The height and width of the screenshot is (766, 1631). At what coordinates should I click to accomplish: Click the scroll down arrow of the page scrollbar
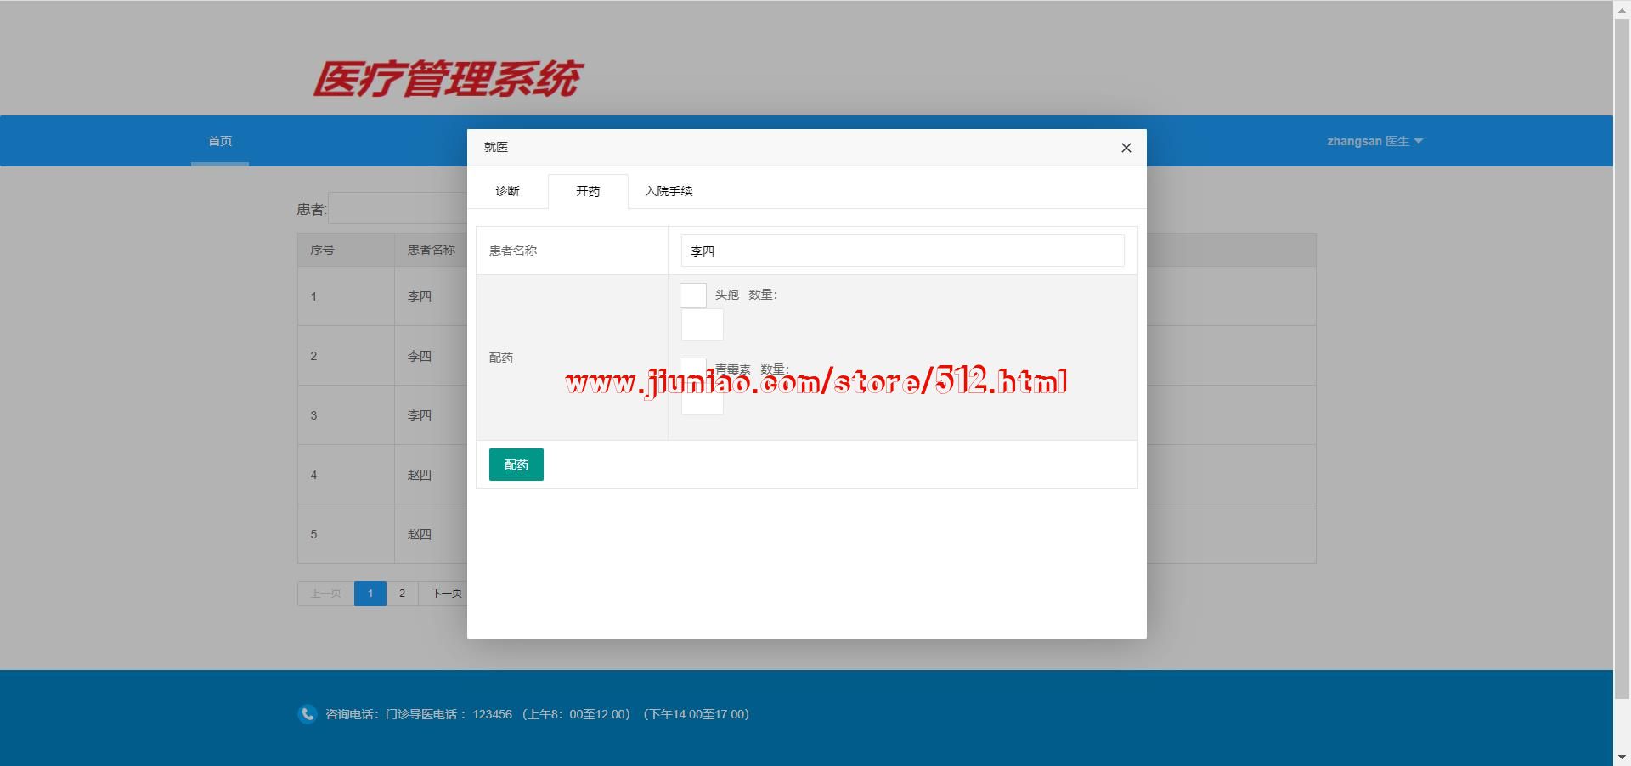click(x=1622, y=758)
